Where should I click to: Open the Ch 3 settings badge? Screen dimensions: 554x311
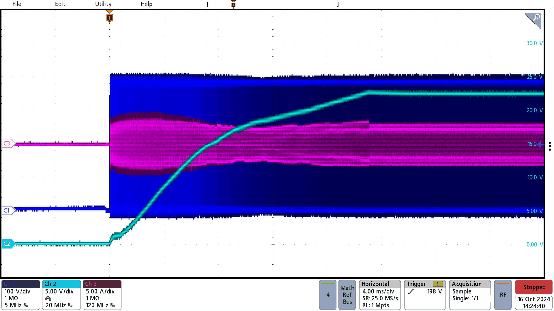coord(102,295)
